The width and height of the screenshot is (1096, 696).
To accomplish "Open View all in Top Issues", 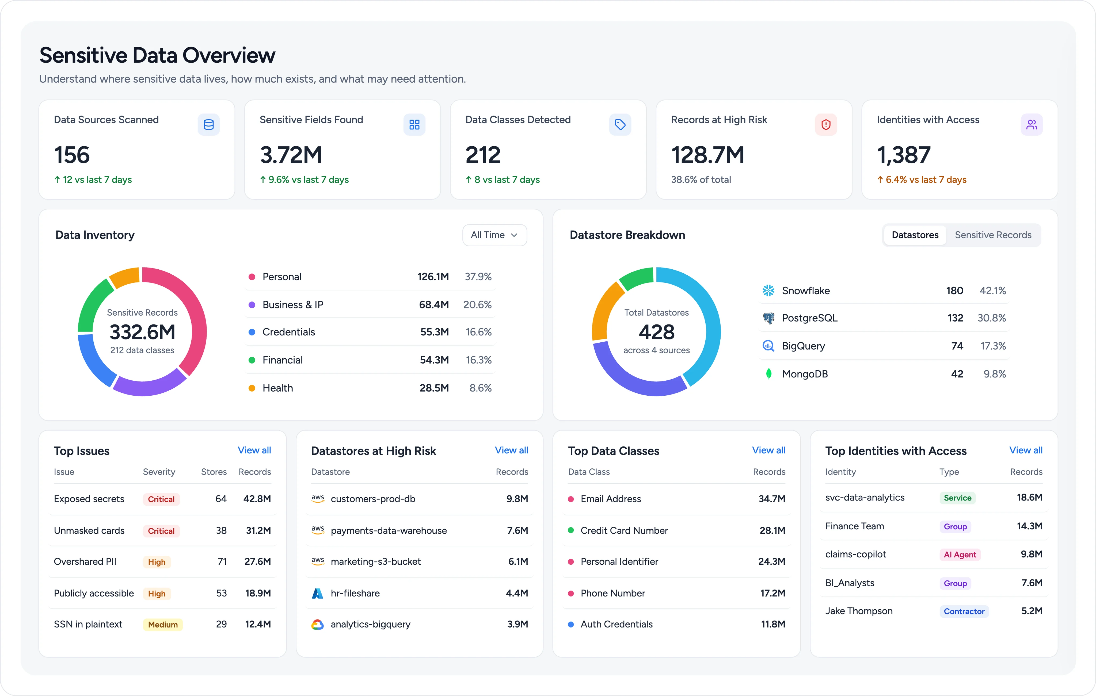I will tap(254, 450).
